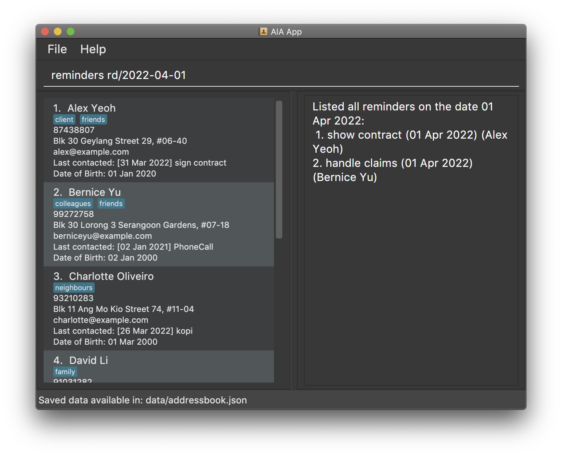
Task: Click status bar path data/addressbook.json
Action: [196, 400]
